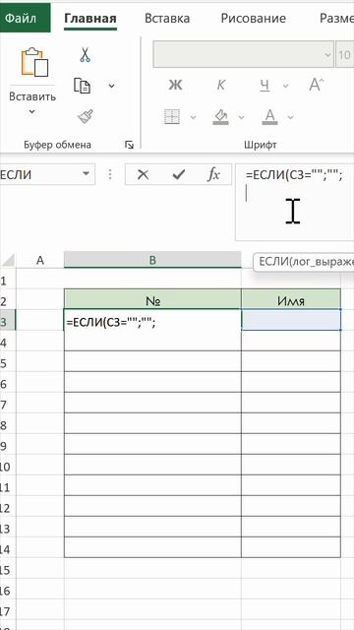The image size is (354, 630).
Task: Apply fill color bucket
Action: [x=220, y=117]
